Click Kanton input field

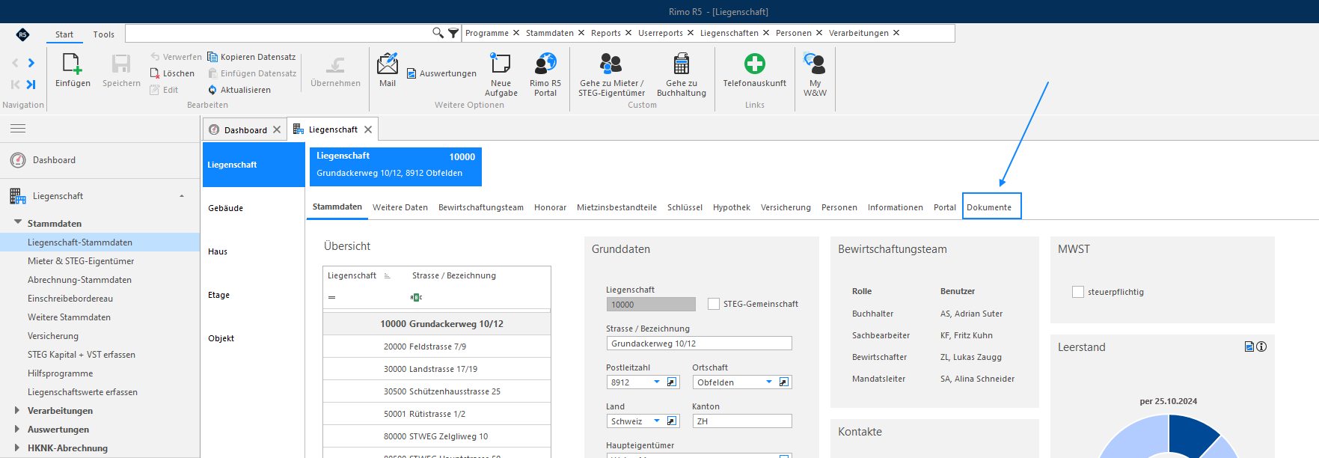[x=741, y=421]
